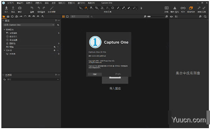Open the viewer variant dropdown beside view icons

click(80, 16)
